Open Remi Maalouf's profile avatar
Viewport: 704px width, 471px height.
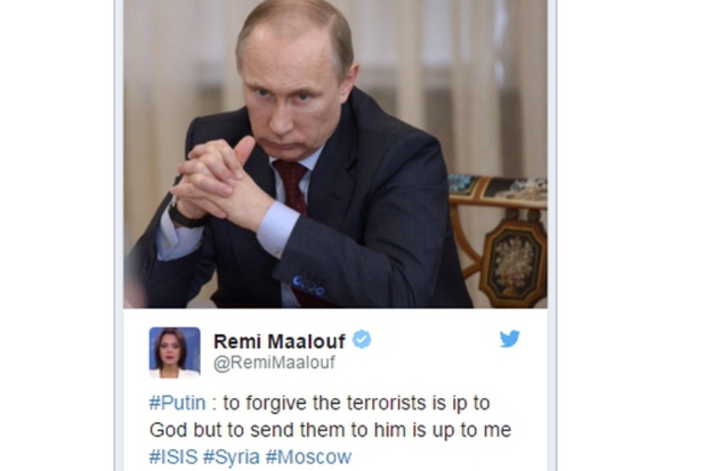pos(174,353)
